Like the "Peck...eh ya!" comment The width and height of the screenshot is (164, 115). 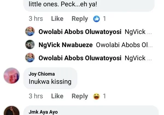coord(57,19)
